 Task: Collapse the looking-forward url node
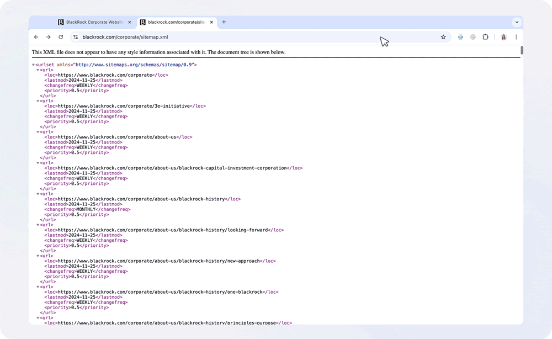point(38,225)
